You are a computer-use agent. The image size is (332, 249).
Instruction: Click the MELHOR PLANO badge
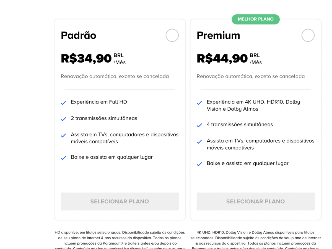pos(255,19)
